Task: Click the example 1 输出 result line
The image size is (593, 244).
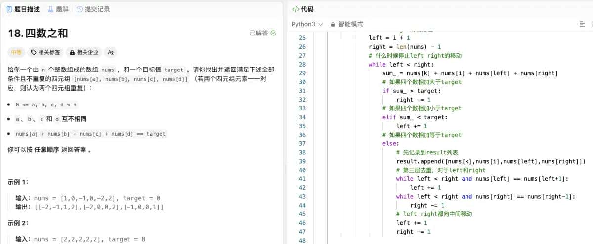Action: [89, 207]
